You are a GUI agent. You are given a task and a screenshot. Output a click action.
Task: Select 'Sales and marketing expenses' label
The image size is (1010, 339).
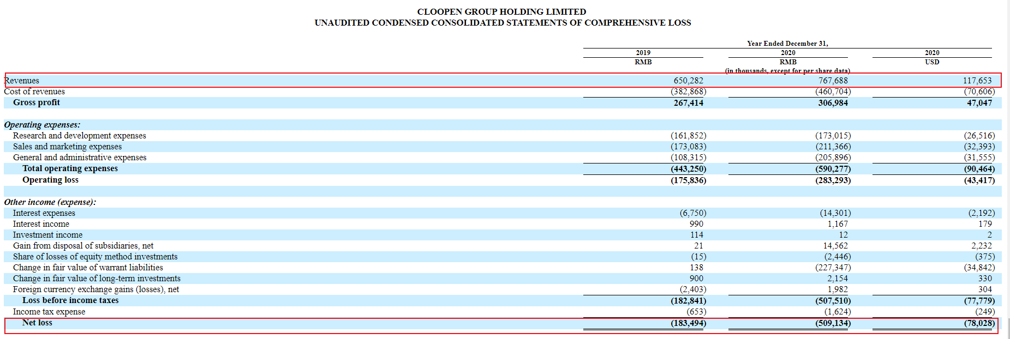68,147
